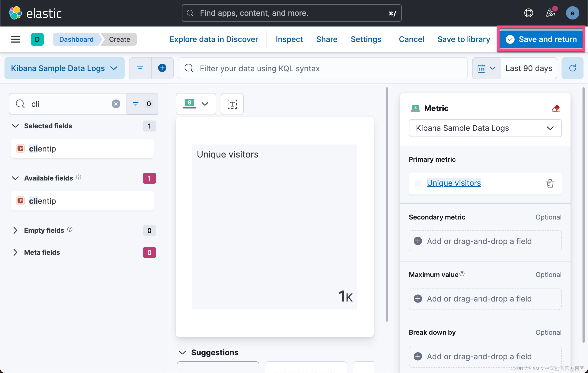Clear the cli field search text

pos(116,104)
